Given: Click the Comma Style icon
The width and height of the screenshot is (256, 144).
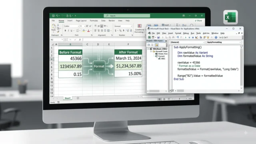Looking at the screenshot, I should click(124, 31).
